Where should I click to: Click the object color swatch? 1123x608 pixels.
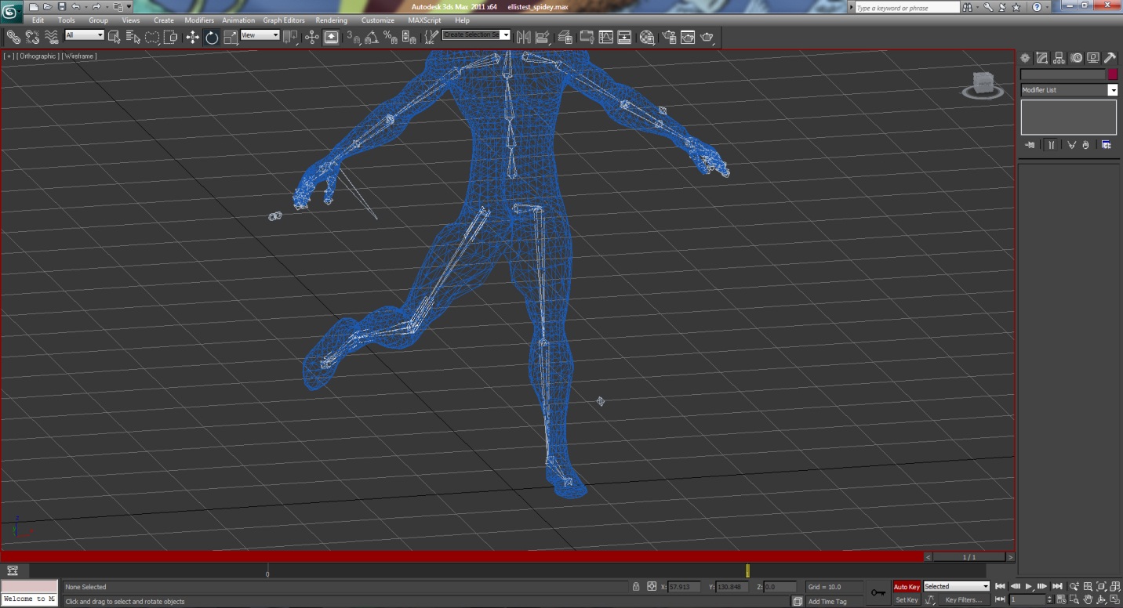pyautogui.click(x=1111, y=74)
